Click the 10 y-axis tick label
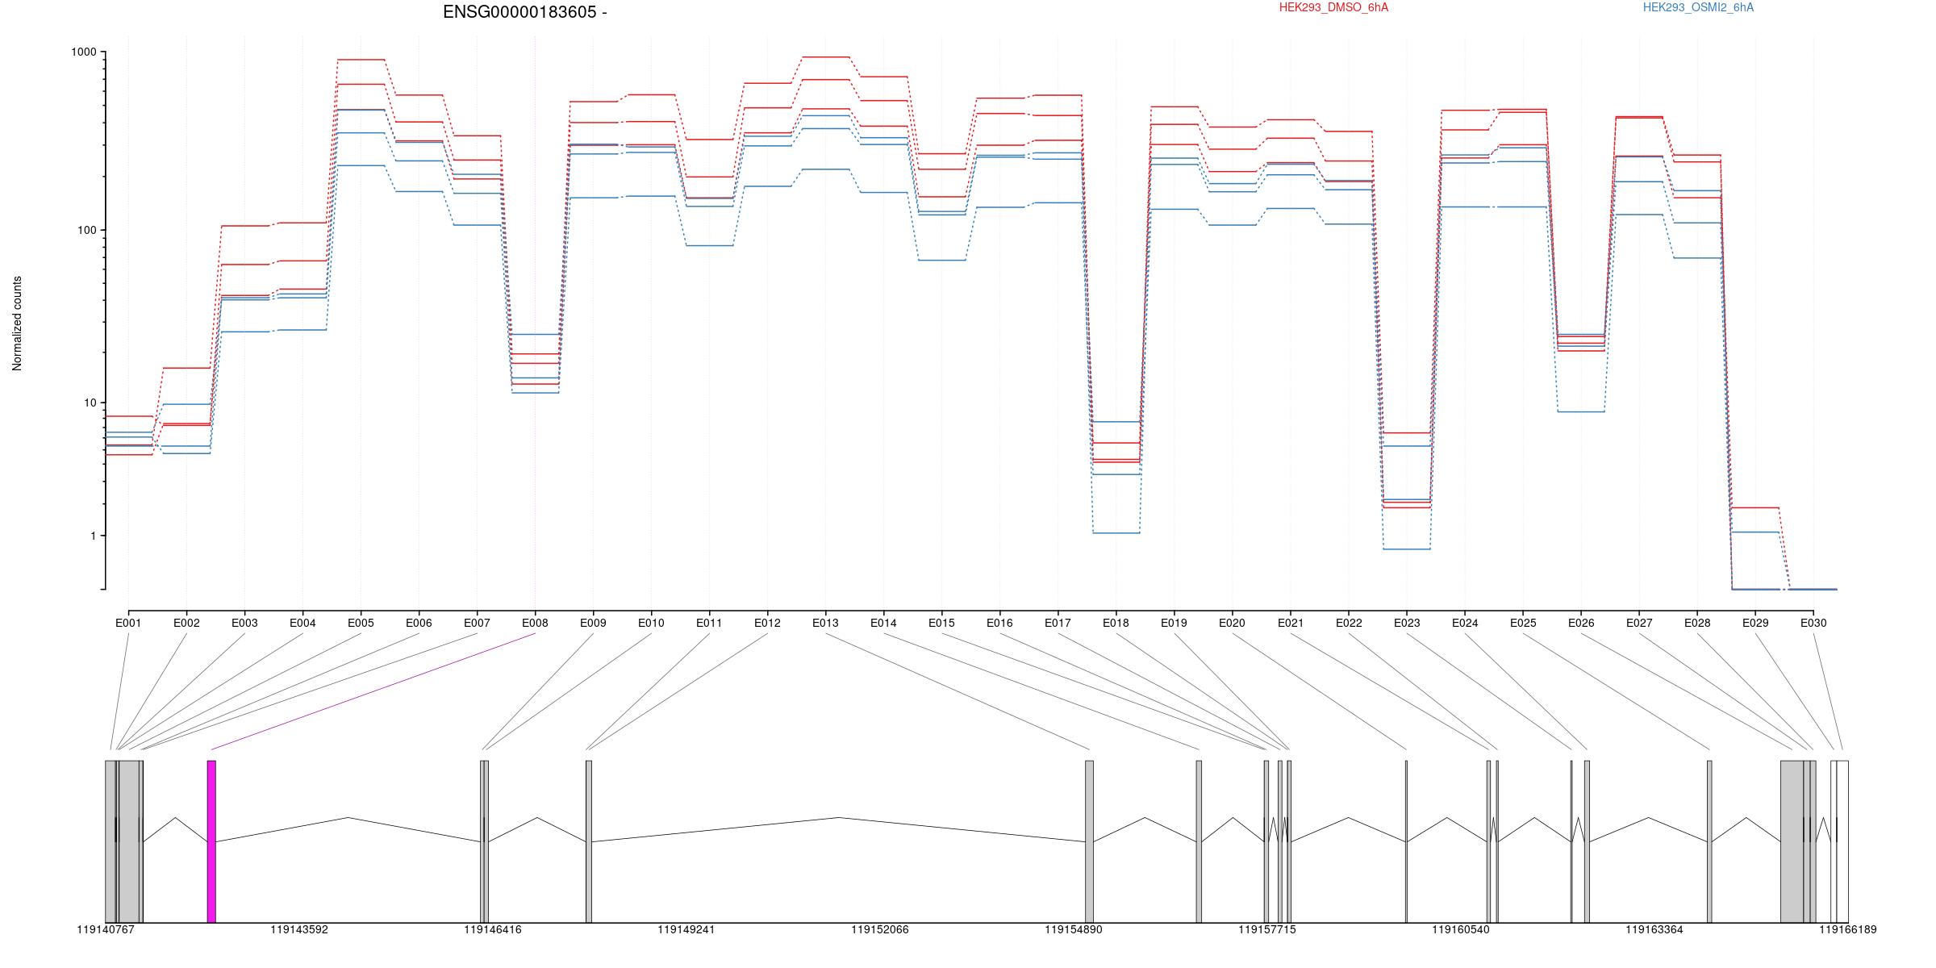This screenshot has width=1936, height=968. [x=90, y=403]
